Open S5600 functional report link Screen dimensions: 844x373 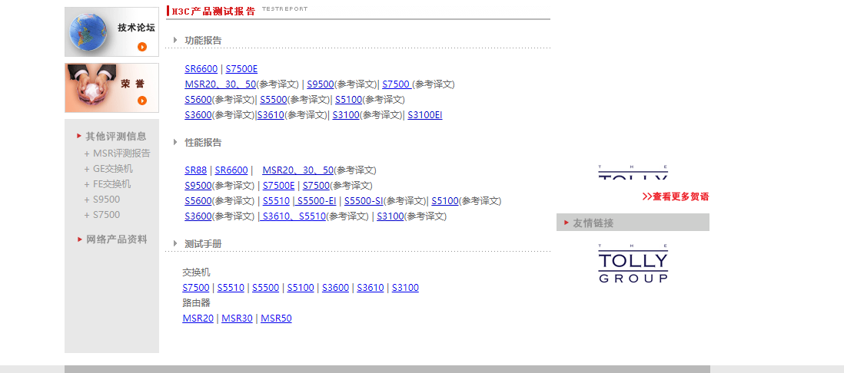coord(198,100)
